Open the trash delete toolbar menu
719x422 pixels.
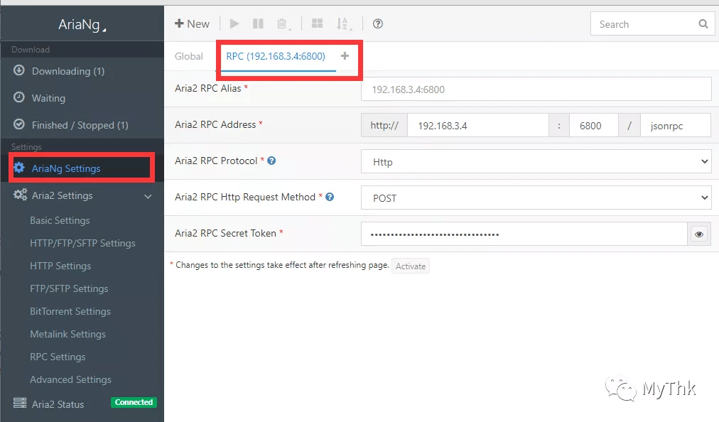coord(282,24)
